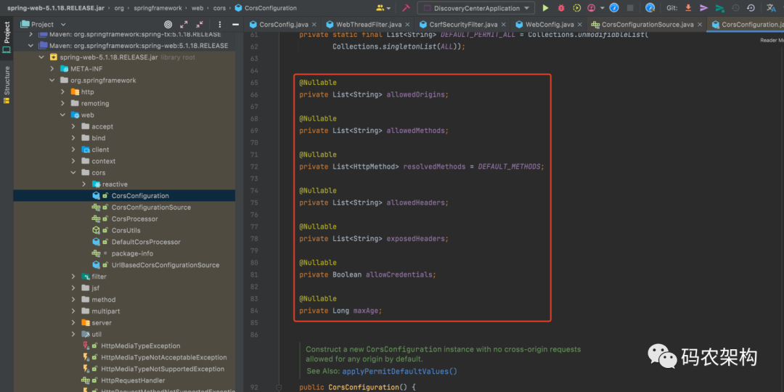
Task: Expand the multipart package
Action: (x=73, y=311)
